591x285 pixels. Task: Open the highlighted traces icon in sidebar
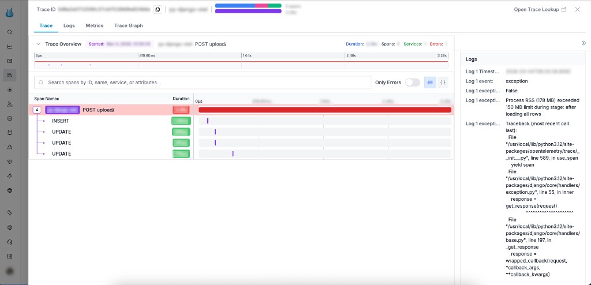click(10, 76)
